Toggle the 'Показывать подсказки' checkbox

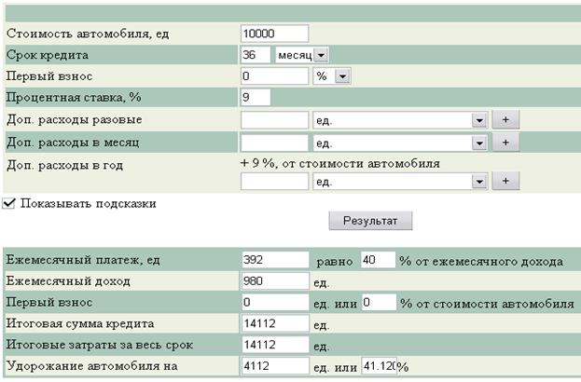(9, 203)
